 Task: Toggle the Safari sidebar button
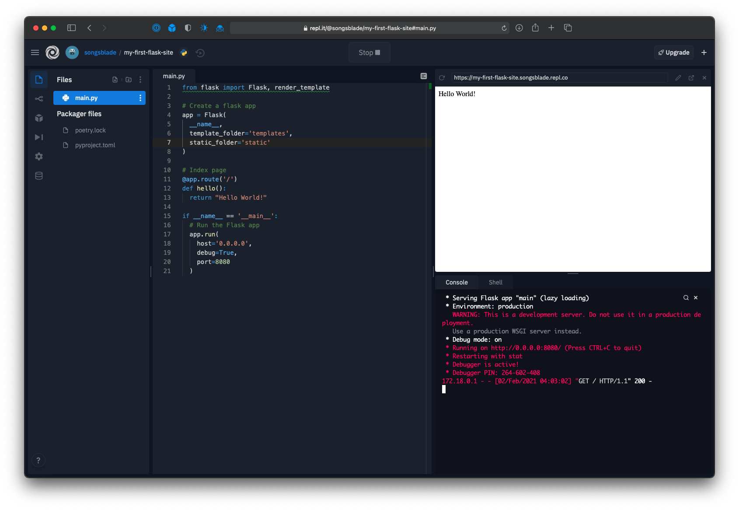click(x=71, y=28)
